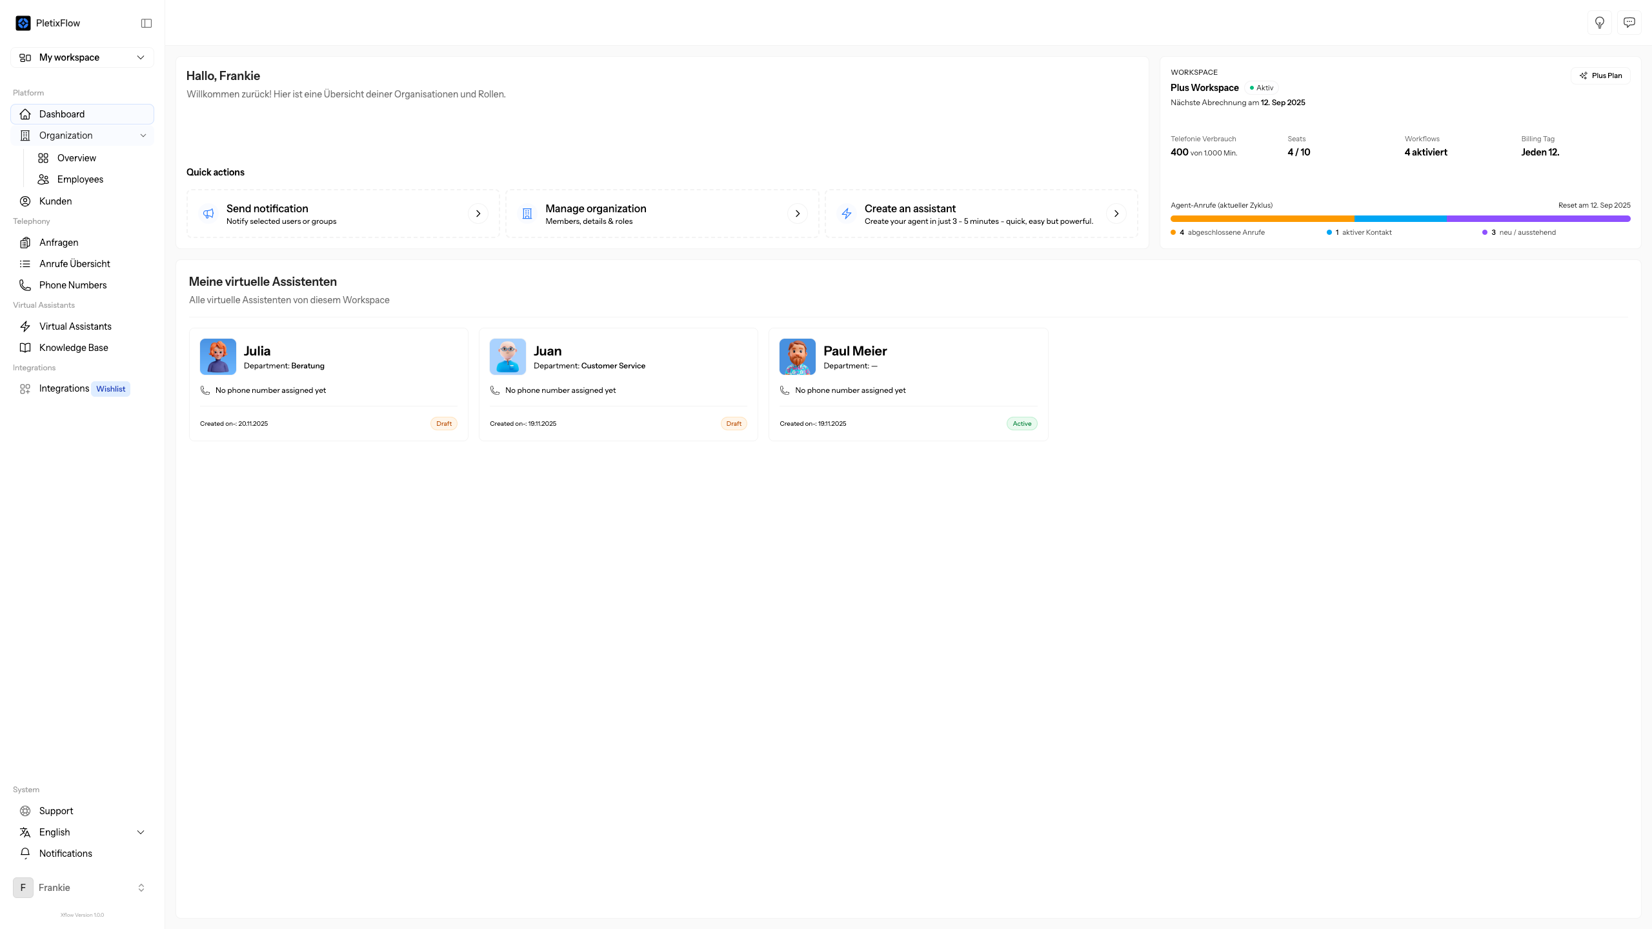Click the lightbulb icon in top bar
Image resolution: width=1652 pixels, height=929 pixels.
tap(1599, 23)
